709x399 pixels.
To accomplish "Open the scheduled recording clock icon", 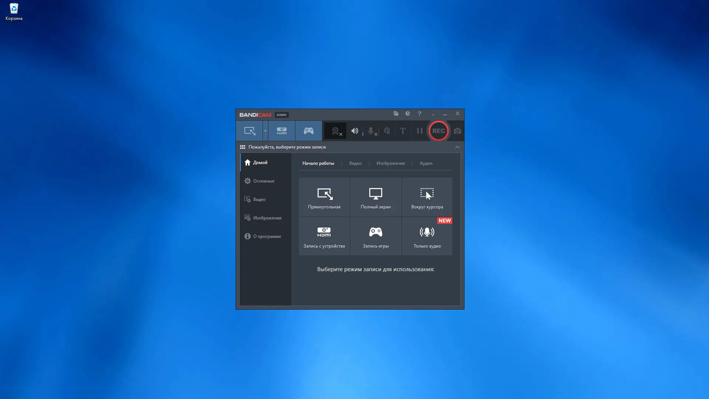I will click(x=408, y=114).
